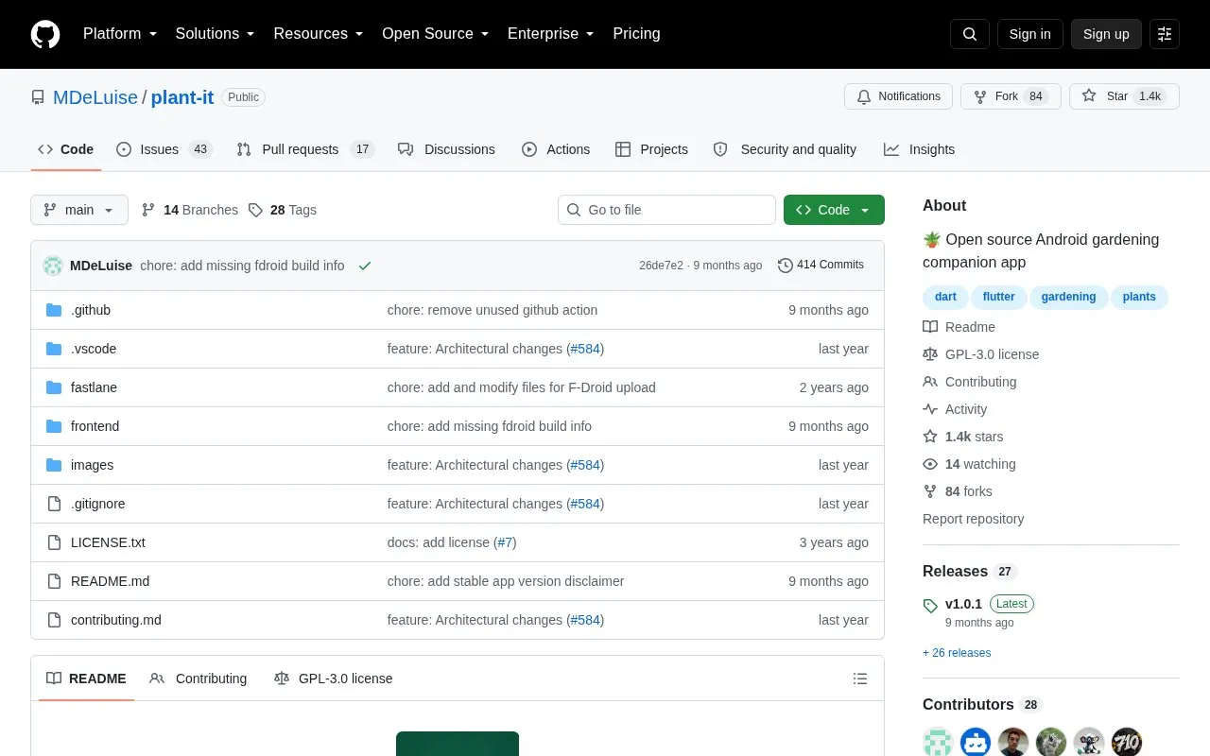Open the 14 Branches link
This screenshot has height=756, width=1210.
point(190,210)
